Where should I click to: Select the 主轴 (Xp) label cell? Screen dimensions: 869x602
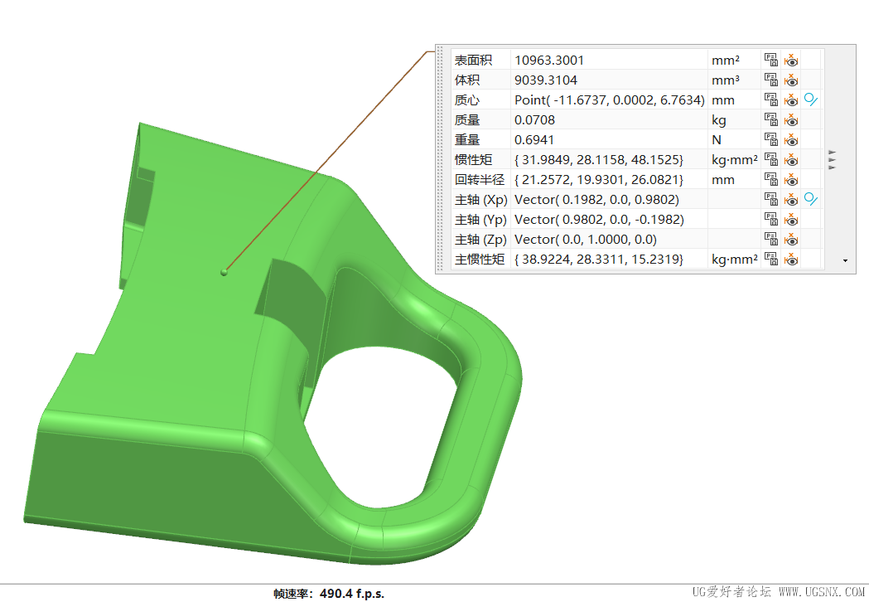pos(481,199)
